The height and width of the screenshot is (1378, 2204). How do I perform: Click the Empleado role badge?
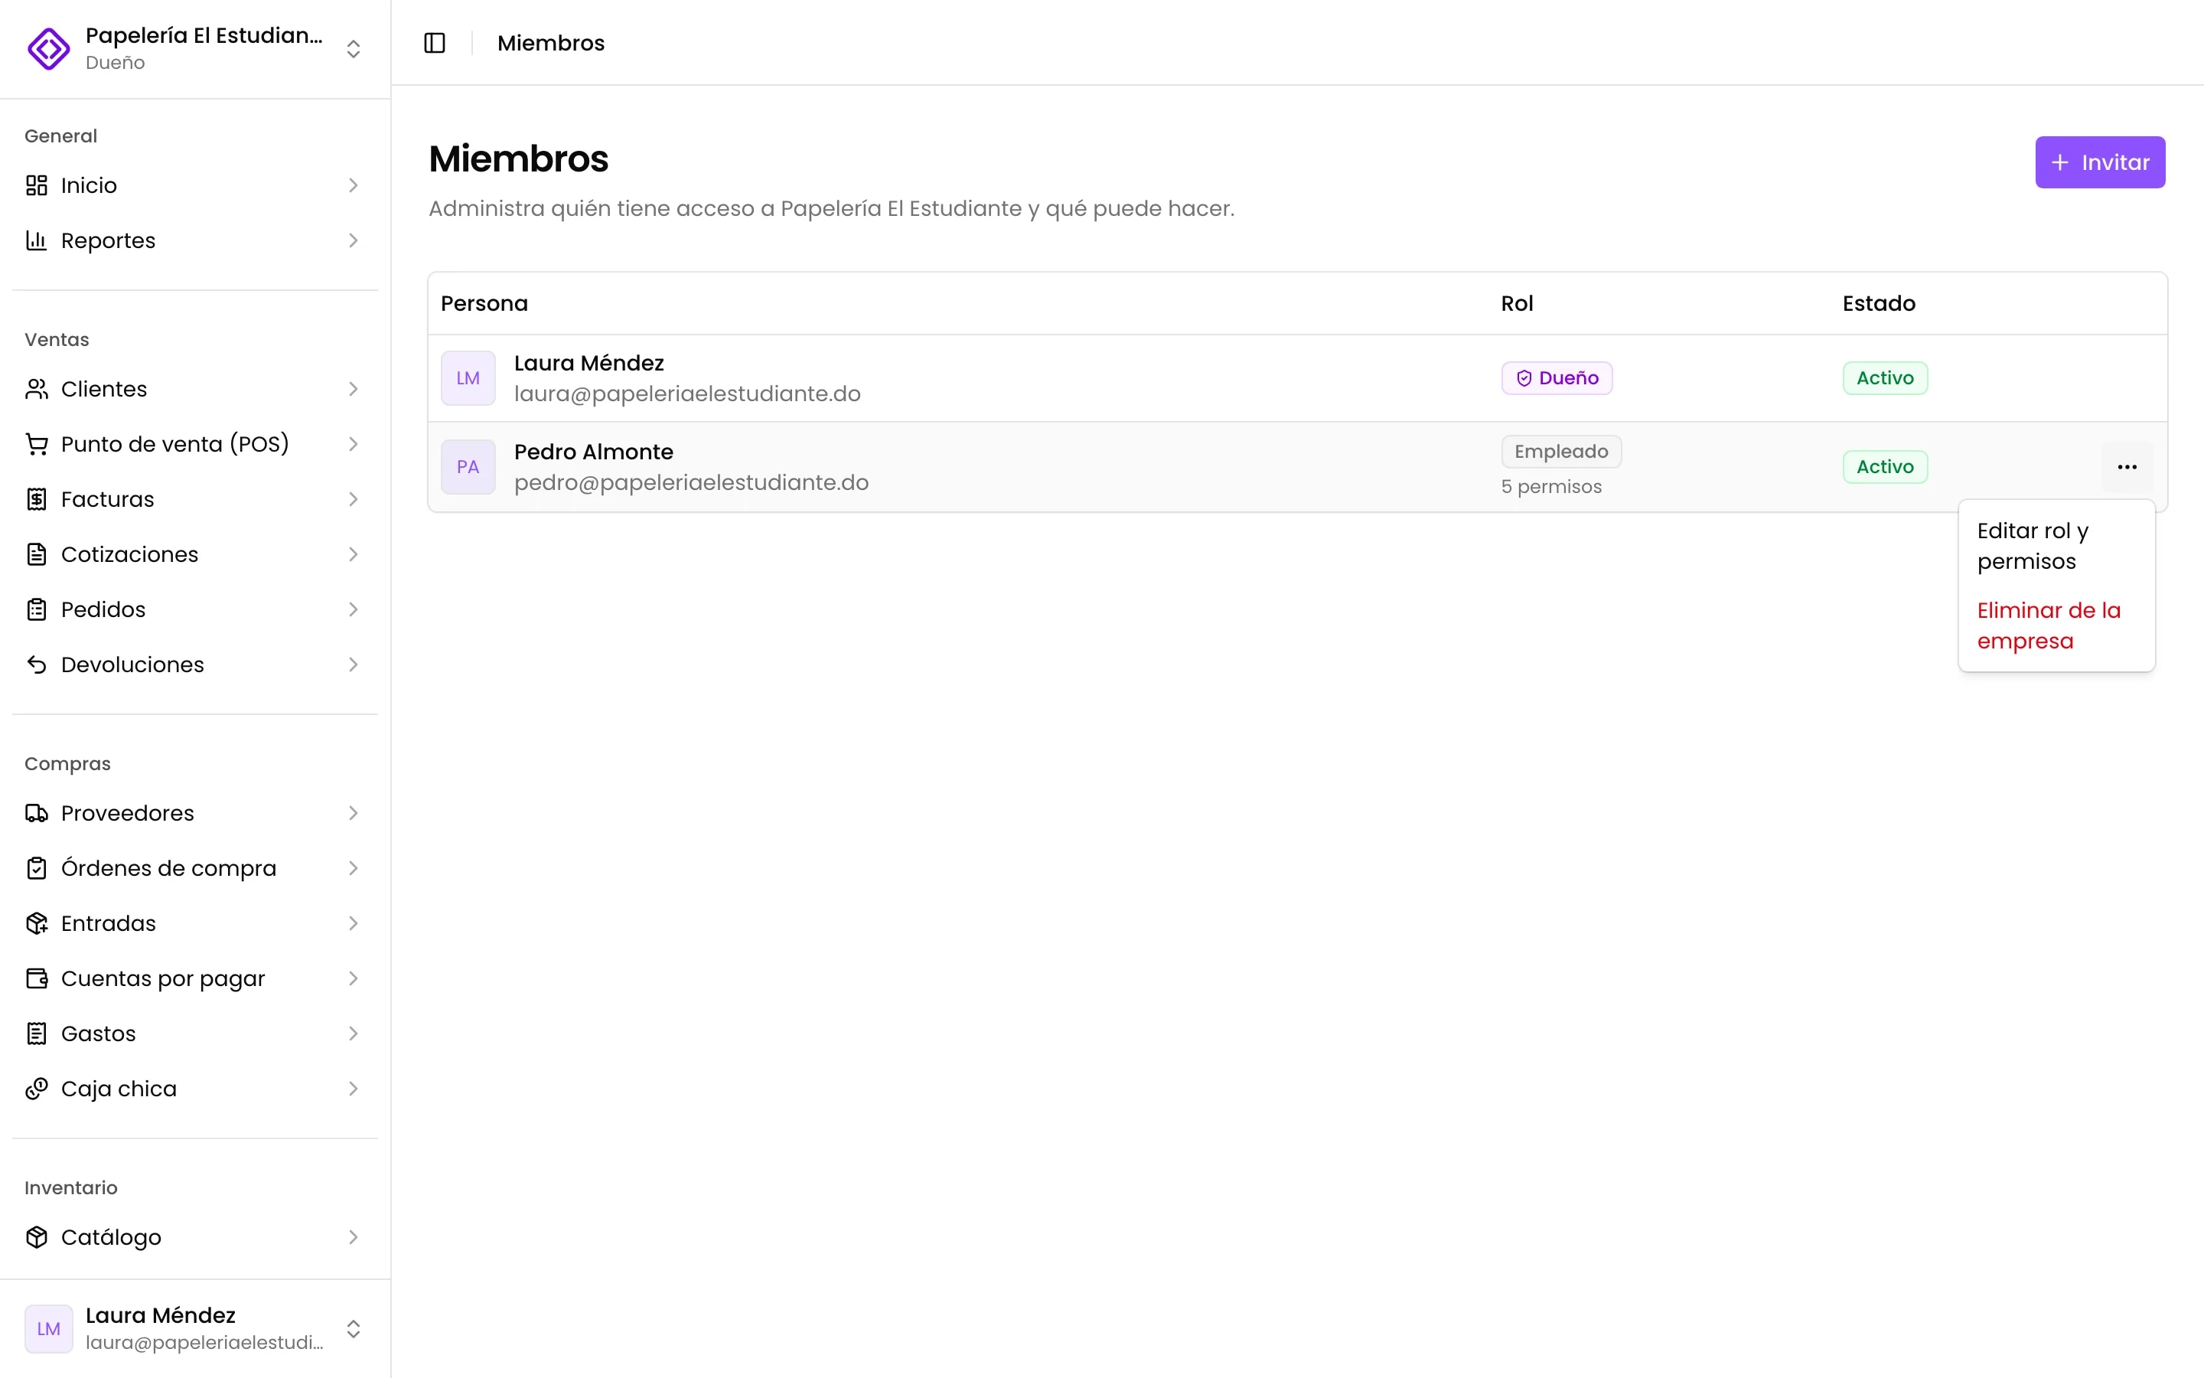[x=1561, y=451]
